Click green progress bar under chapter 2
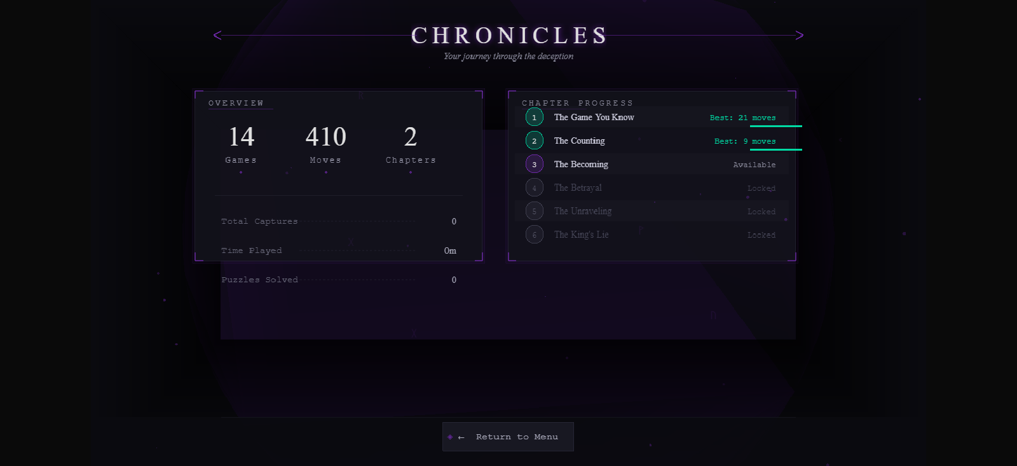This screenshot has height=466, width=1017. pyautogui.click(x=776, y=149)
